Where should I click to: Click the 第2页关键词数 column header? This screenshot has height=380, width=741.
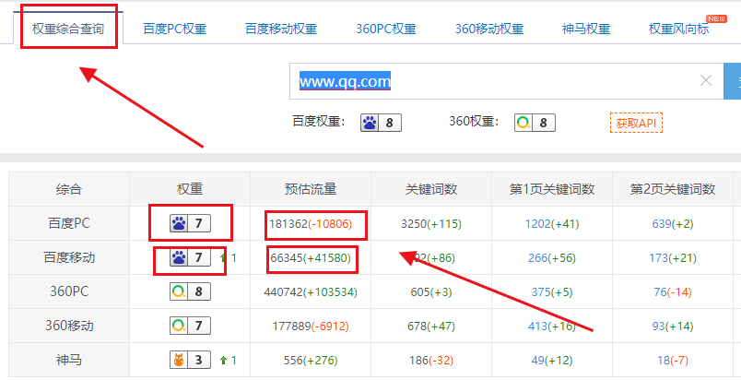(x=673, y=189)
